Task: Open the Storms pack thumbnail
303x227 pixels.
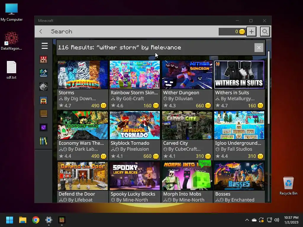Action: (83, 75)
